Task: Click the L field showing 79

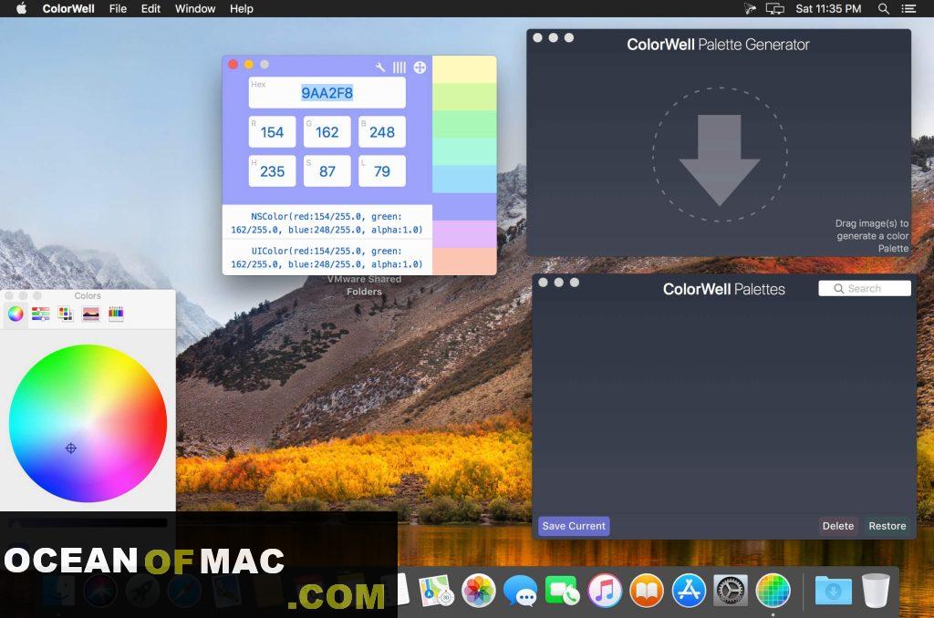Action: pos(382,170)
